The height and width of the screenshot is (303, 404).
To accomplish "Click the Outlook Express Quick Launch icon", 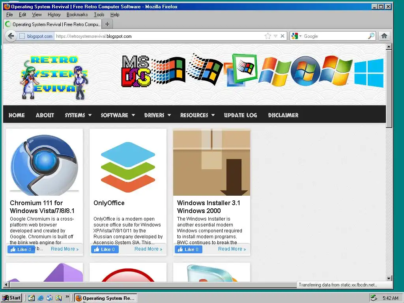I will point(49,298).
